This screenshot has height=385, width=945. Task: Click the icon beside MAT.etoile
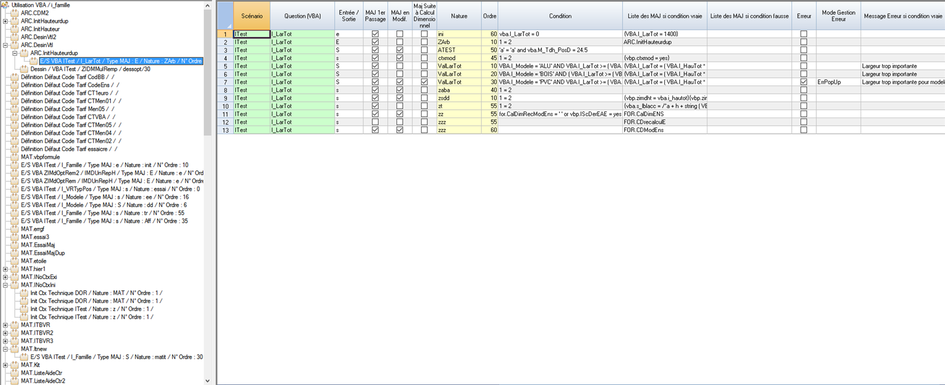(x=15, y=261)
